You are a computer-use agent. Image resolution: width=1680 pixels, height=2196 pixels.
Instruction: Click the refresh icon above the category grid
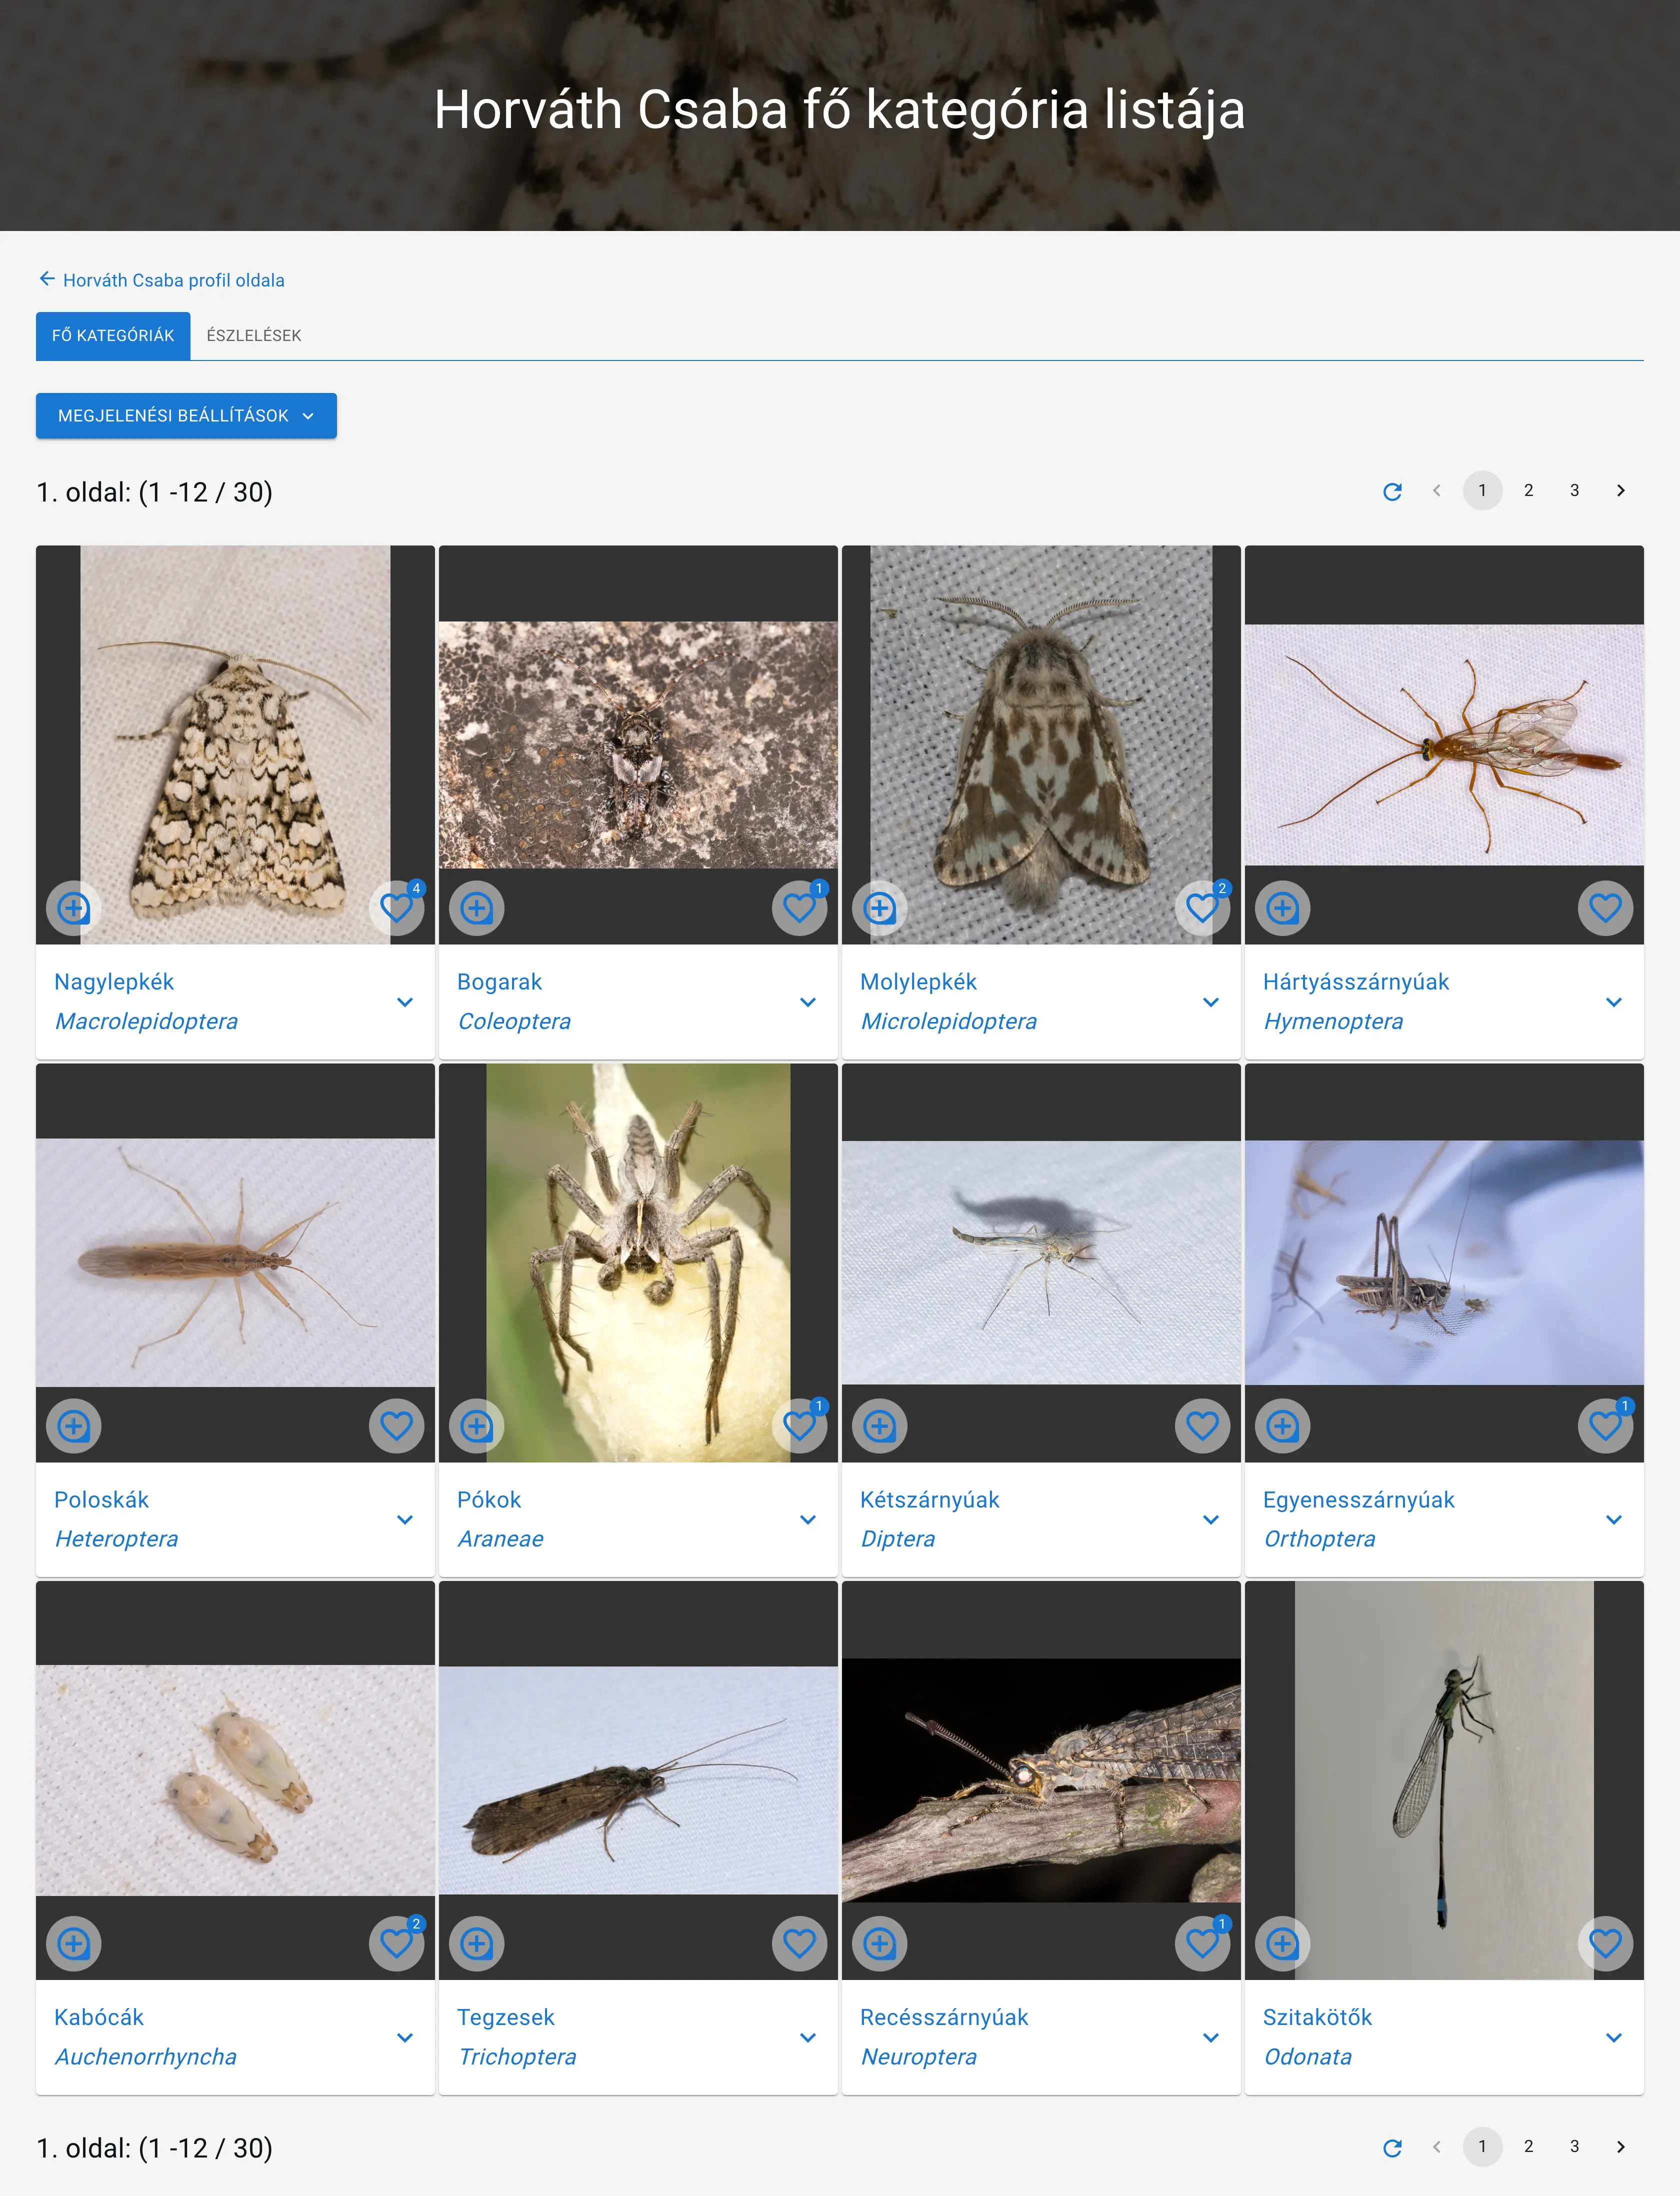pos(1393,491)
